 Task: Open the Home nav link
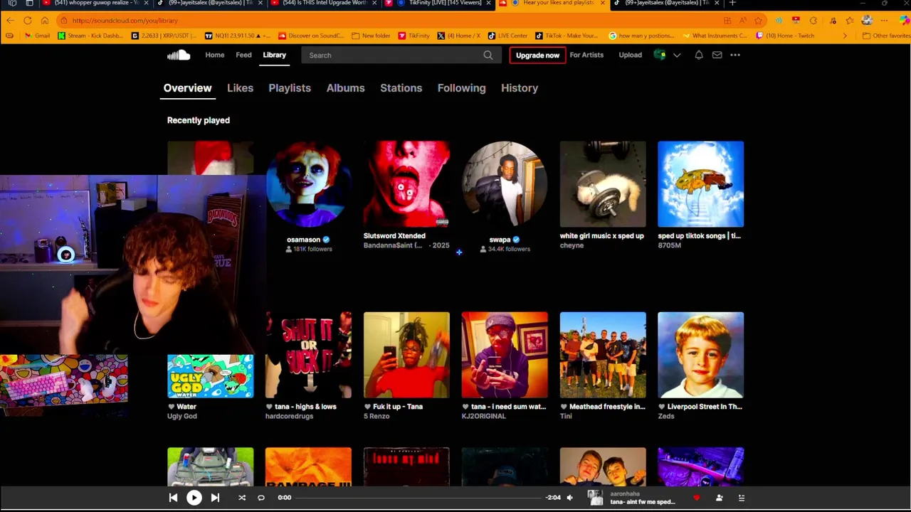click(x=214, y=55)
